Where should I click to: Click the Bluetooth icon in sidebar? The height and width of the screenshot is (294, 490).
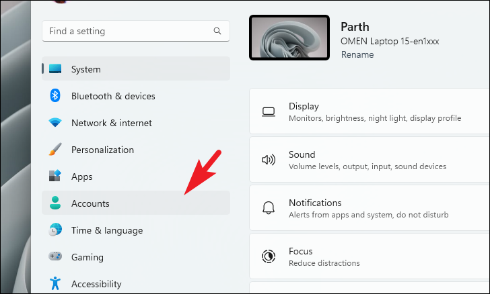click(55, 95)
